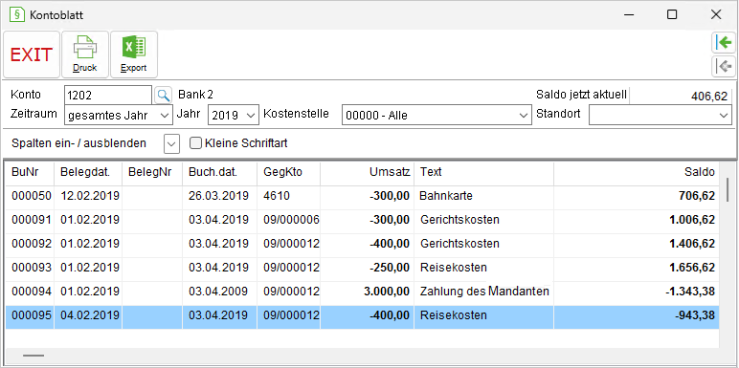This screenshot has height=368, width=739.
Task: Click the Saldo value -1.343,38
Action: (x=690, y=292)
